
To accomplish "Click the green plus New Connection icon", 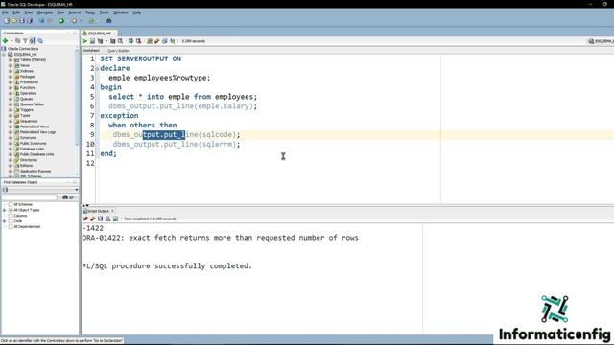I will coord(6,40).
